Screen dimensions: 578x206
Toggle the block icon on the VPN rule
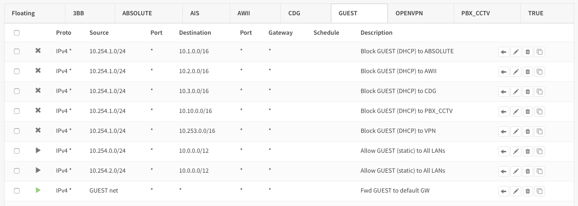point(38,131)
